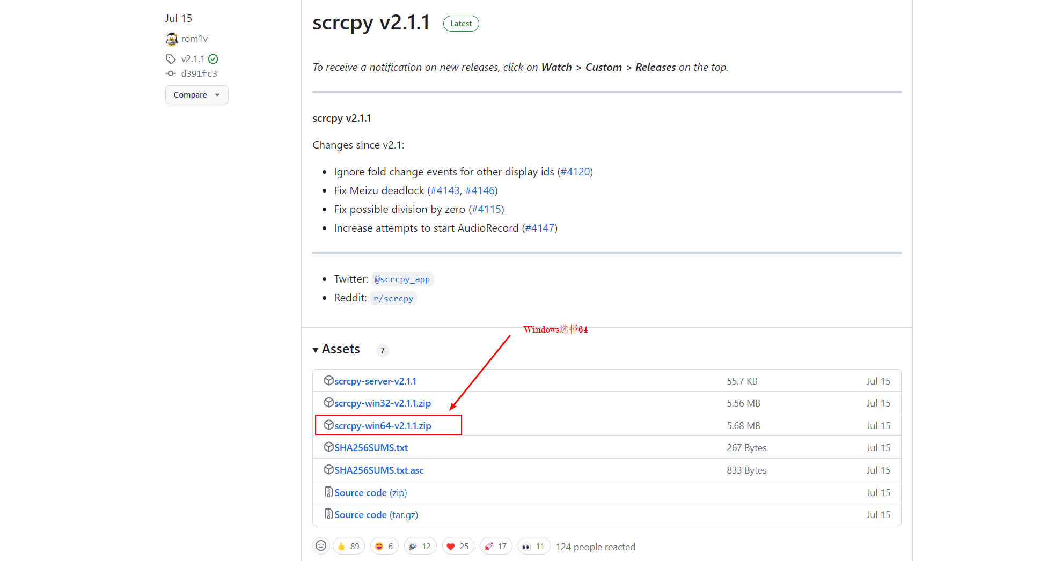Click the '5.68 MB' size of win64 zip
The height and width of the screenshot is (561, 1040).
(743, 426)
